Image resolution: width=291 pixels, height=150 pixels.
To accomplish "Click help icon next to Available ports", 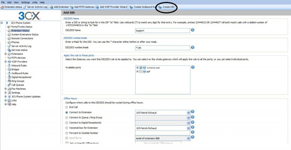I will [x=193, y=67].
